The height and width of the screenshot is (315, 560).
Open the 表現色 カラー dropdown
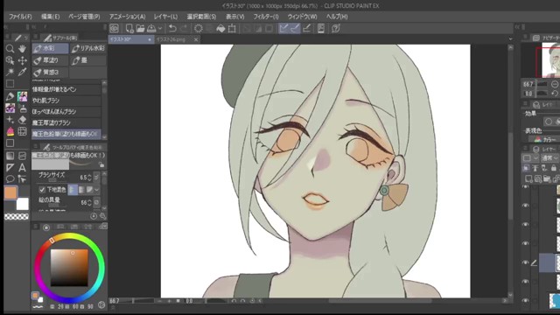tap(544, 140)
